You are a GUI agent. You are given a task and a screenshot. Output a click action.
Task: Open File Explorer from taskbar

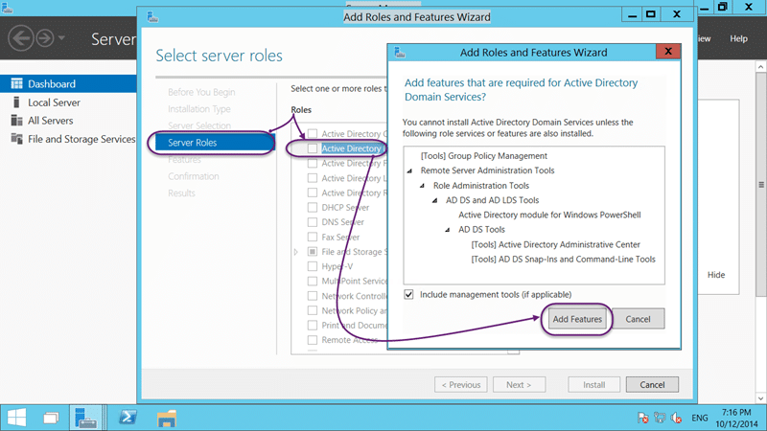[x=166, y=419]
